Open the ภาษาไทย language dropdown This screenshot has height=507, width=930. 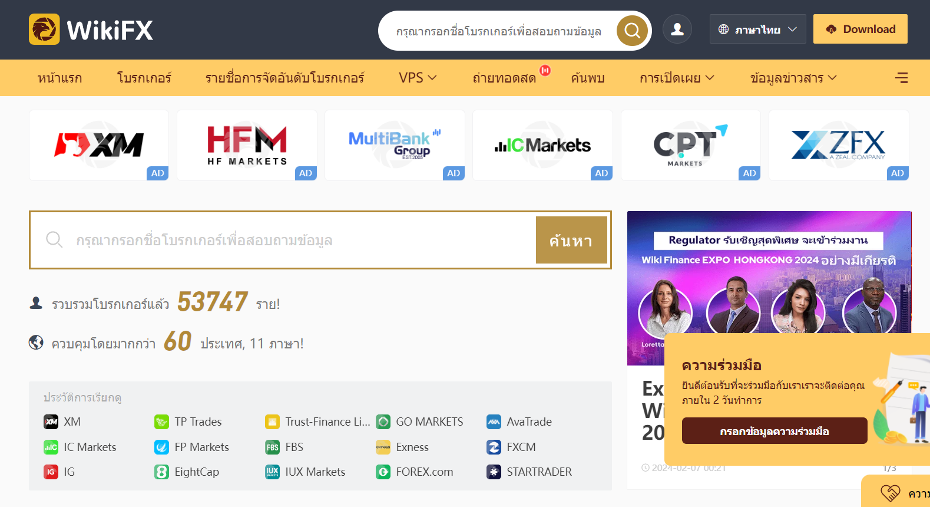click(x=758, y=29)
